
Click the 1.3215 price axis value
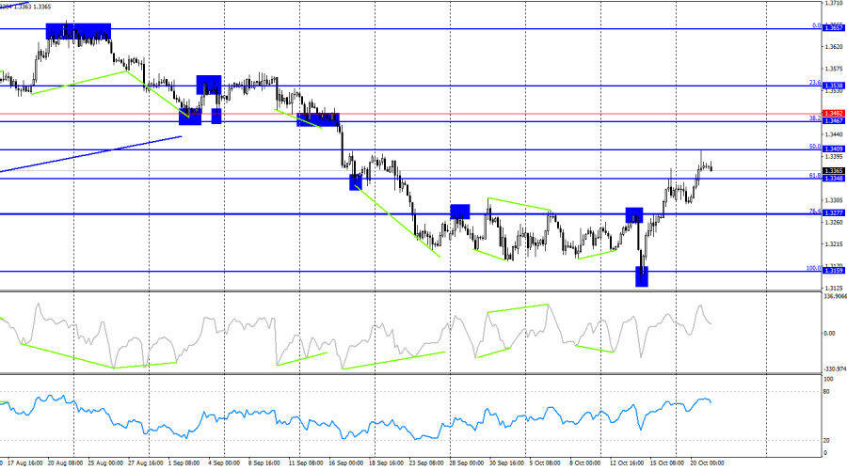point(834,243)
